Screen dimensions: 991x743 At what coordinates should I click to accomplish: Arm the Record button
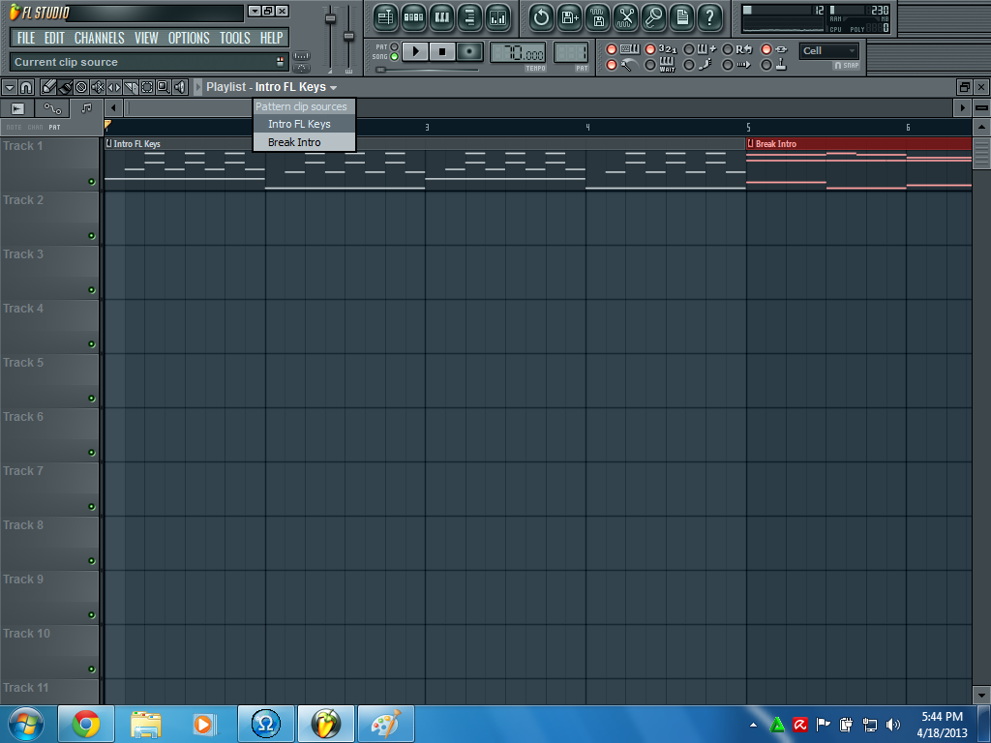tap(469, 52)
